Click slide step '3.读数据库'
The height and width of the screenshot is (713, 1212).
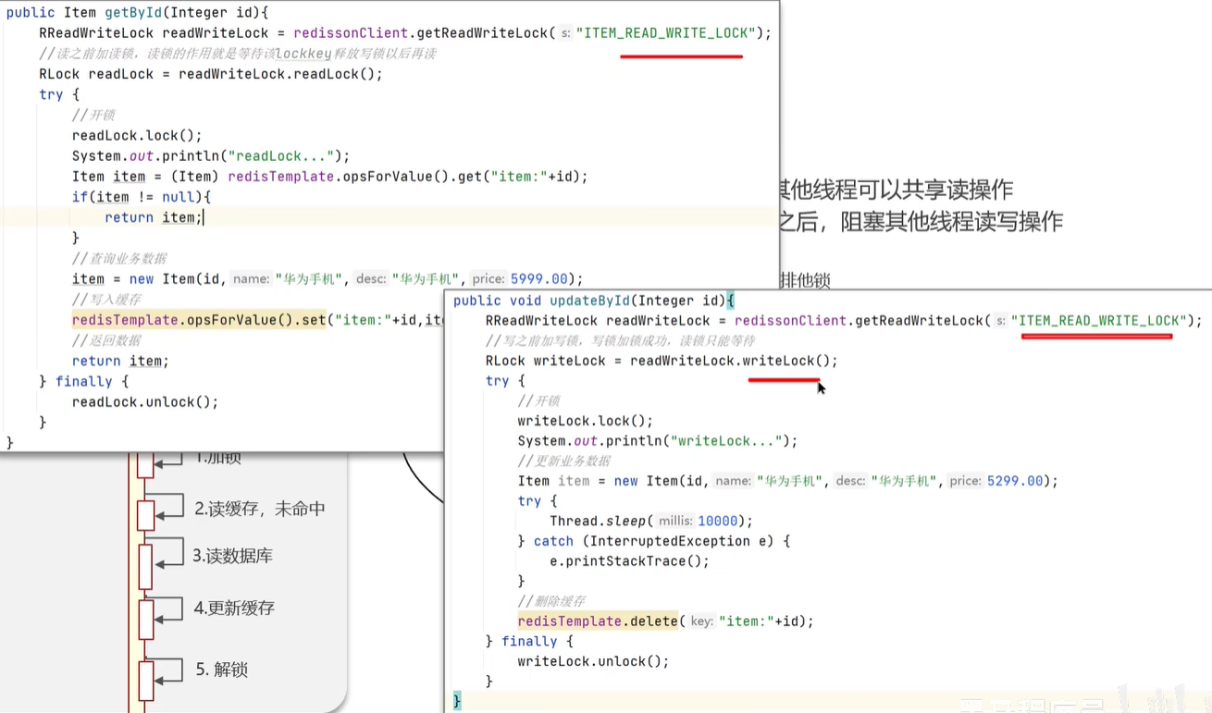pos(232,556)
